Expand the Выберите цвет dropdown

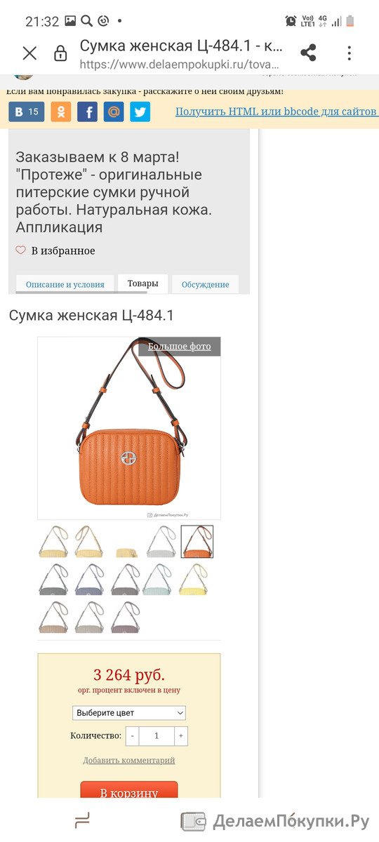click(x=129, y=713)
